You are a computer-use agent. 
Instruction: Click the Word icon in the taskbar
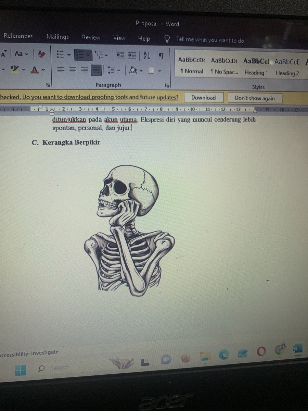pyautogui.click(x=297, y=349)
